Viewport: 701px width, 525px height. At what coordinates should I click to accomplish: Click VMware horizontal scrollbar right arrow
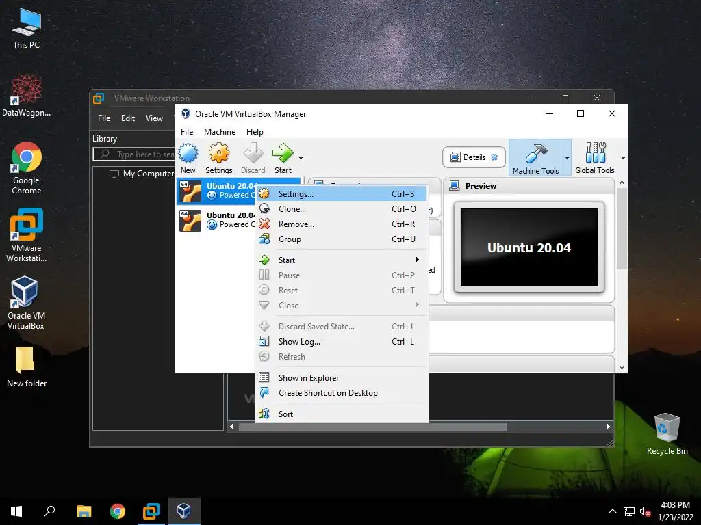(608, 427)
